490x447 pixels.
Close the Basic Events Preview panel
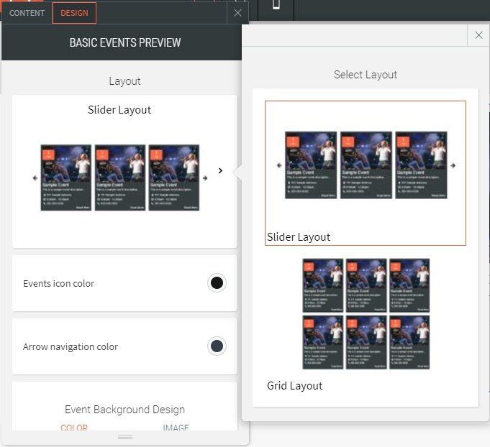[x=237, y=13]
